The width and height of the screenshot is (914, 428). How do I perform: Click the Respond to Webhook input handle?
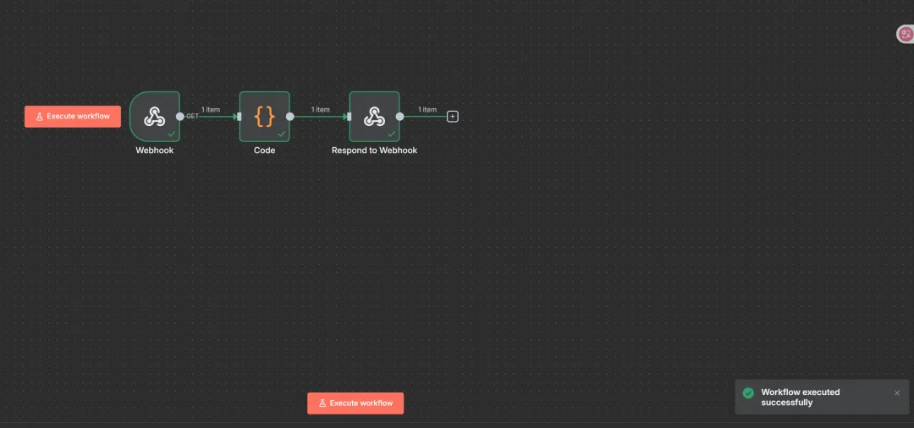pyautogui.click(x=349, y=117)
